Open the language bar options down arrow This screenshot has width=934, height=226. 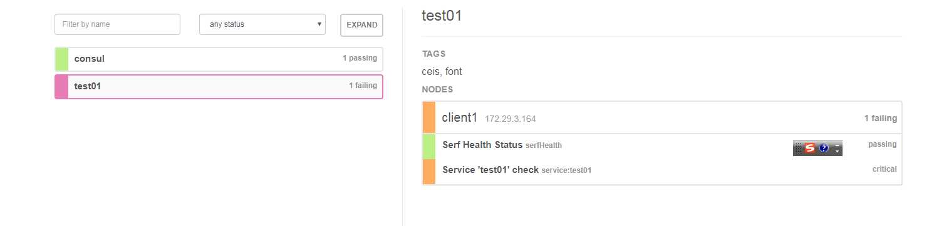(x=838, y=151)
